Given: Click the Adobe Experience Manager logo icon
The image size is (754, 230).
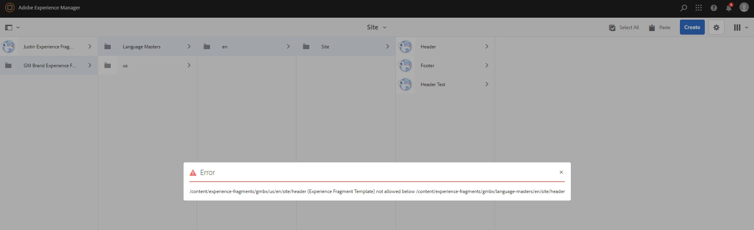Looking at the screenshot, I should 10,7.
